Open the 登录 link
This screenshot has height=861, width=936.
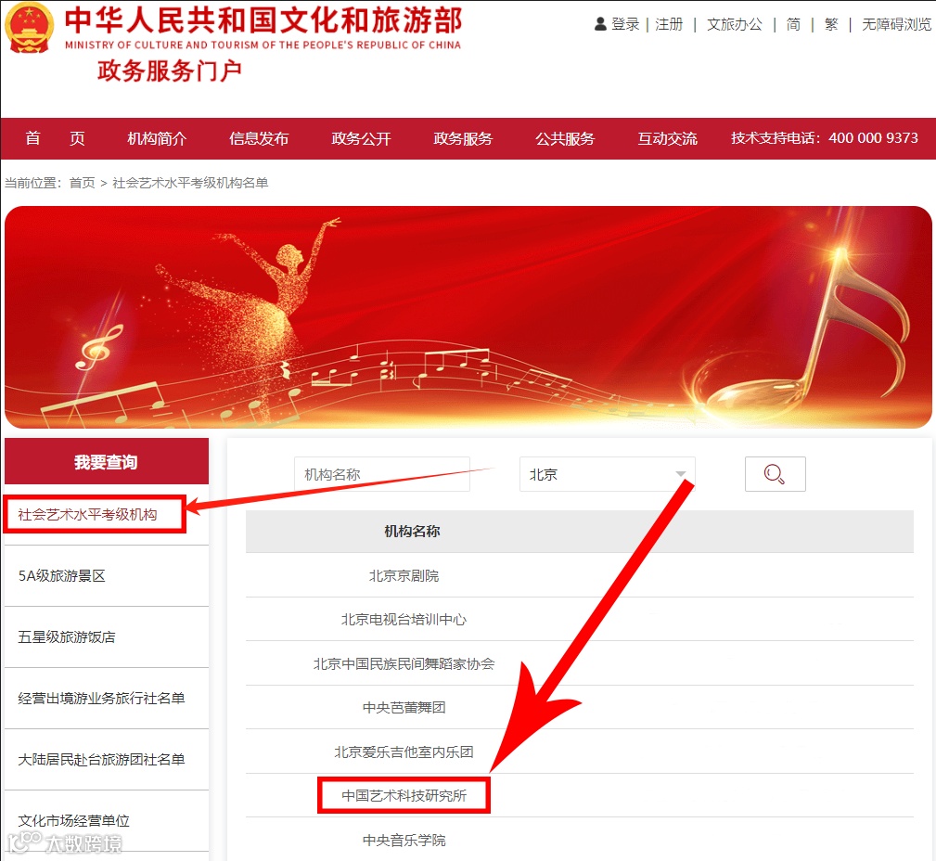click(x=625, y=24)
